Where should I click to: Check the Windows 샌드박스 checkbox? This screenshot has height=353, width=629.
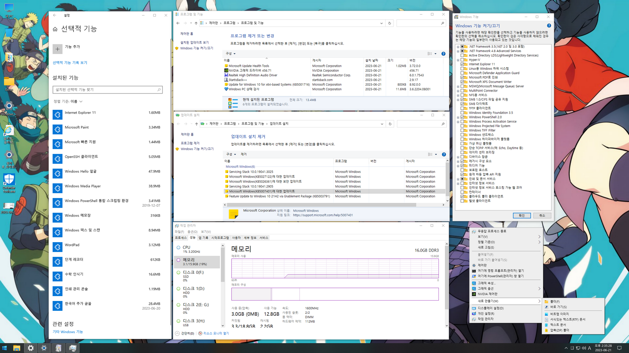[x=462, y=135]
